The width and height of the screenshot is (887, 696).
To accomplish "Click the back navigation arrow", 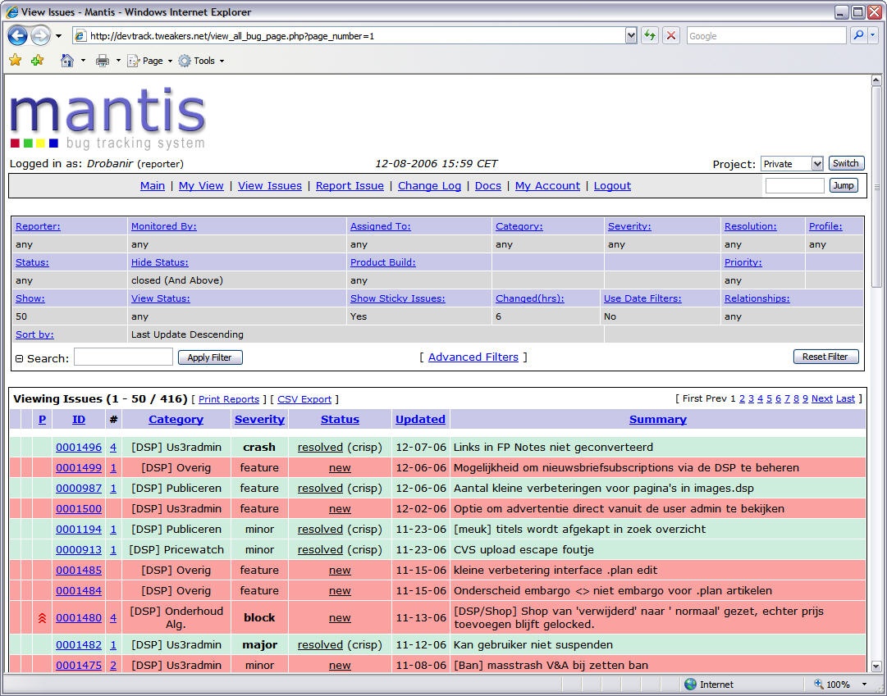I will (x=17, y=35).
